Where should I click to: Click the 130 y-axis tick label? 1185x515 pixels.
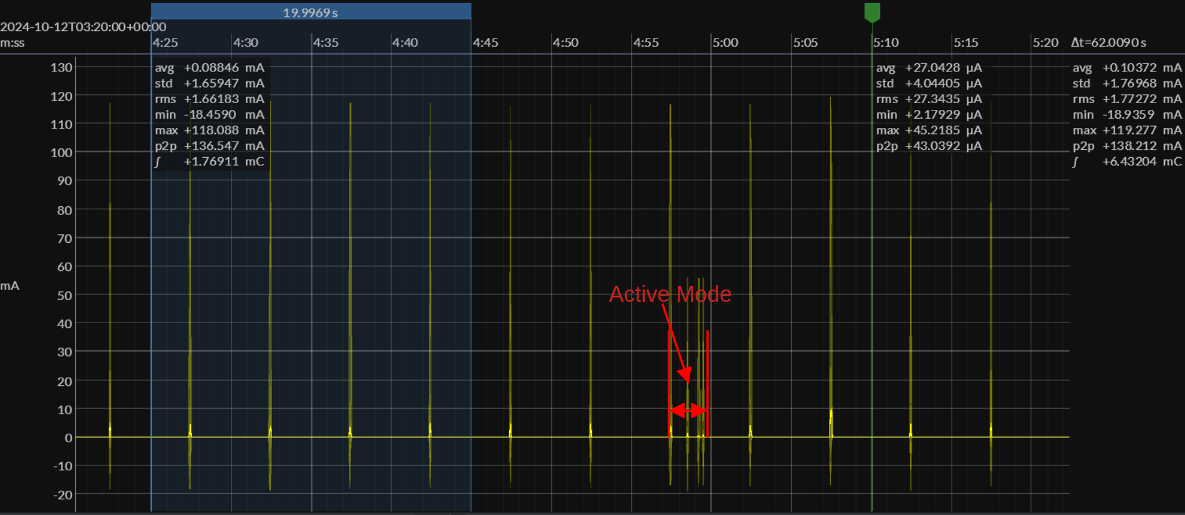pos(62,68)
